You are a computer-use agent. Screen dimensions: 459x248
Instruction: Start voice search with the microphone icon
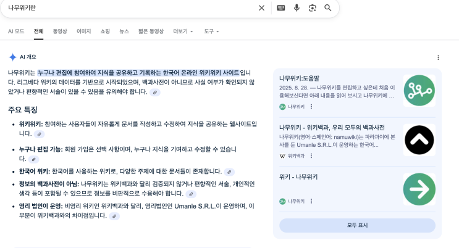pyautogui.click(x=297, y=8)
